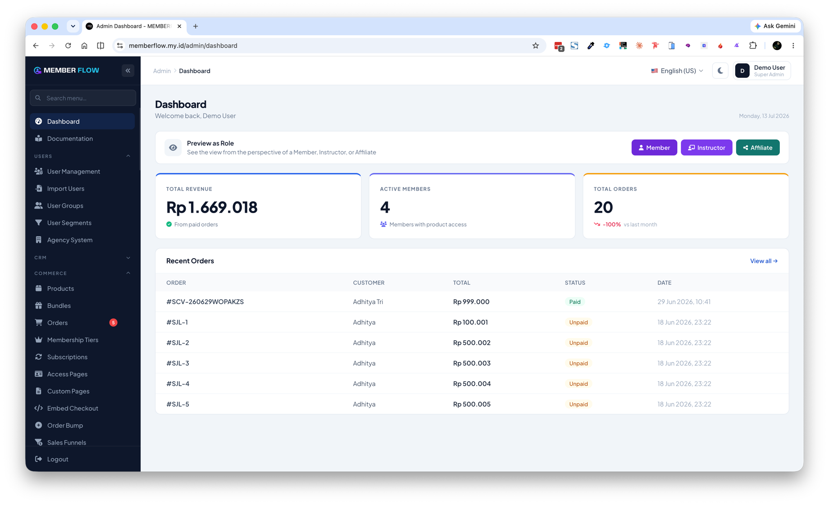Click the Orders badge showing 5
This screenshot has height=505, width=829.
click(x=114, y=323)
